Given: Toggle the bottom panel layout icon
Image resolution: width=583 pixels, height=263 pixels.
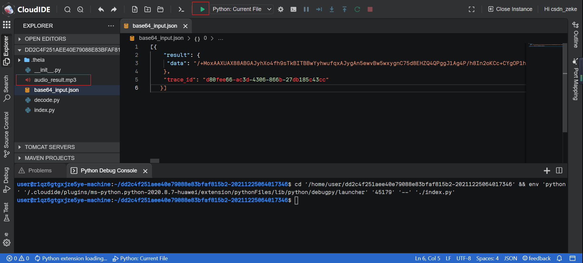Looking at the screenshot, I should point(572,258).
